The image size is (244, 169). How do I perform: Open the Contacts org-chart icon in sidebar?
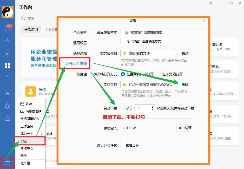coord(8,41)
